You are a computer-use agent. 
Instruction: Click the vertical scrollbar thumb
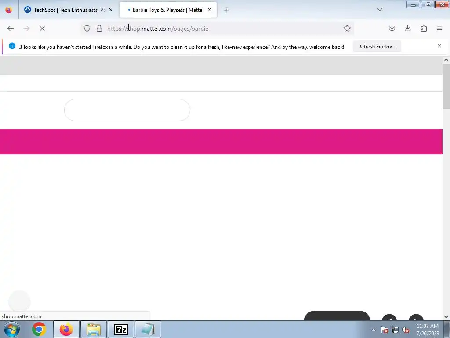pyautogui.click(x=446, y=86)
